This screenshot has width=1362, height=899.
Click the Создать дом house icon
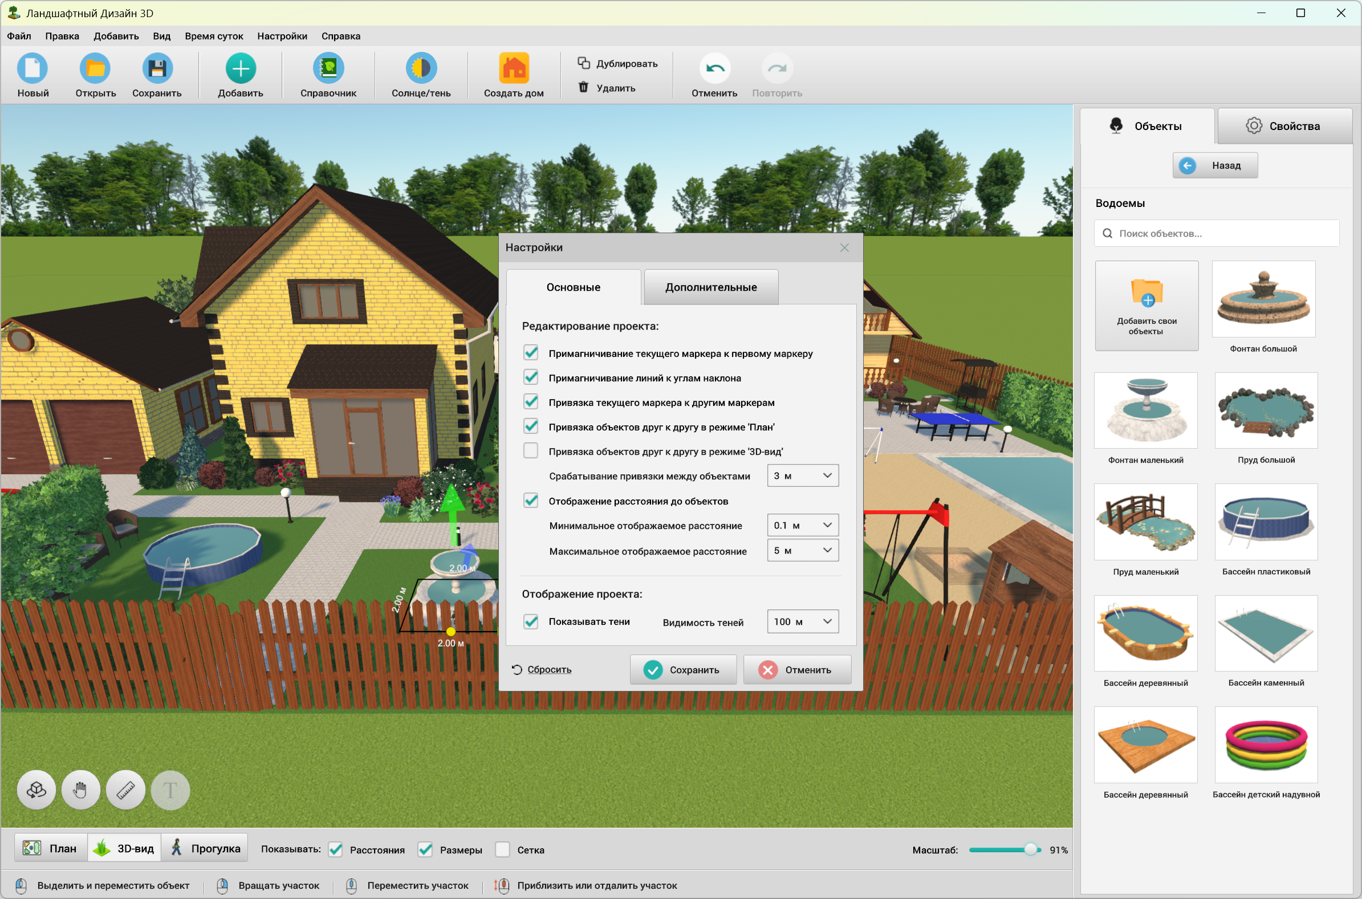pyautogui.click(x=514, y=69)
